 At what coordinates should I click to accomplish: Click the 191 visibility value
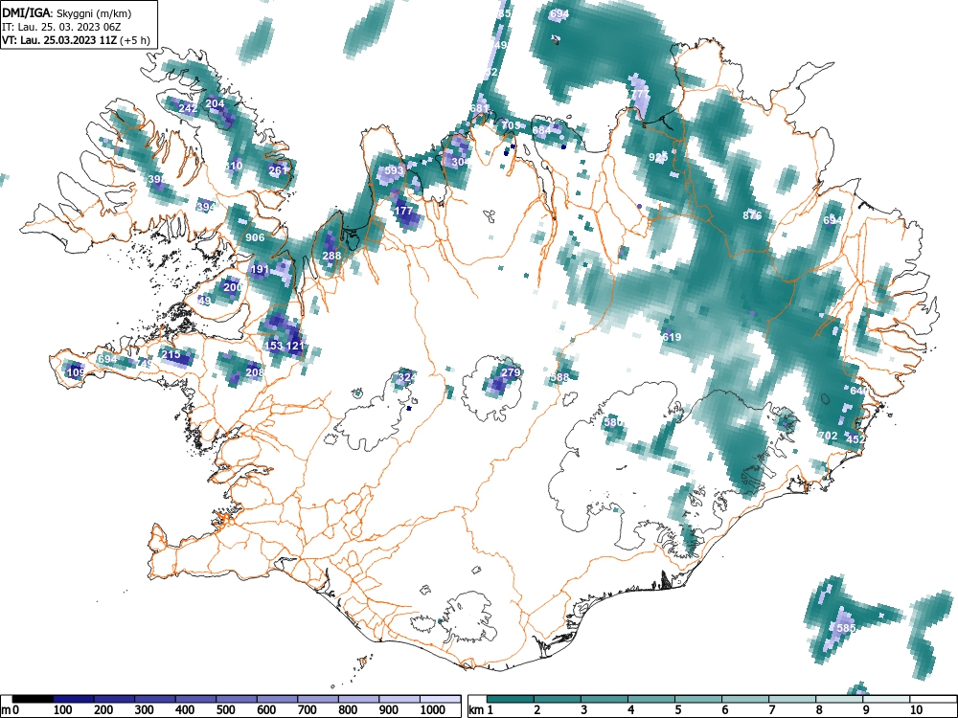tap(260, 269)
